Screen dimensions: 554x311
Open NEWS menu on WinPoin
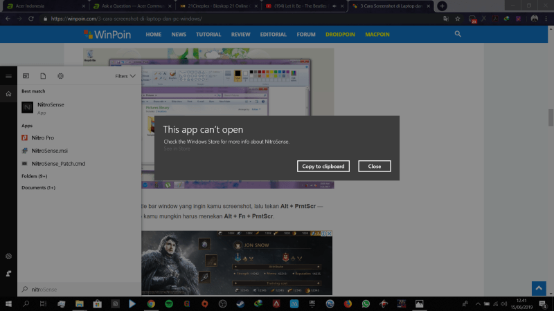[179, 34]
